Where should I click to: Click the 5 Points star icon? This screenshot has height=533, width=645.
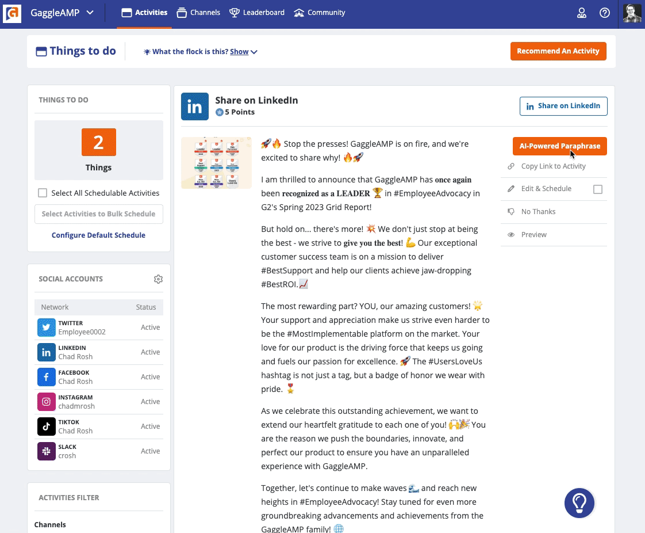(220, 112)
